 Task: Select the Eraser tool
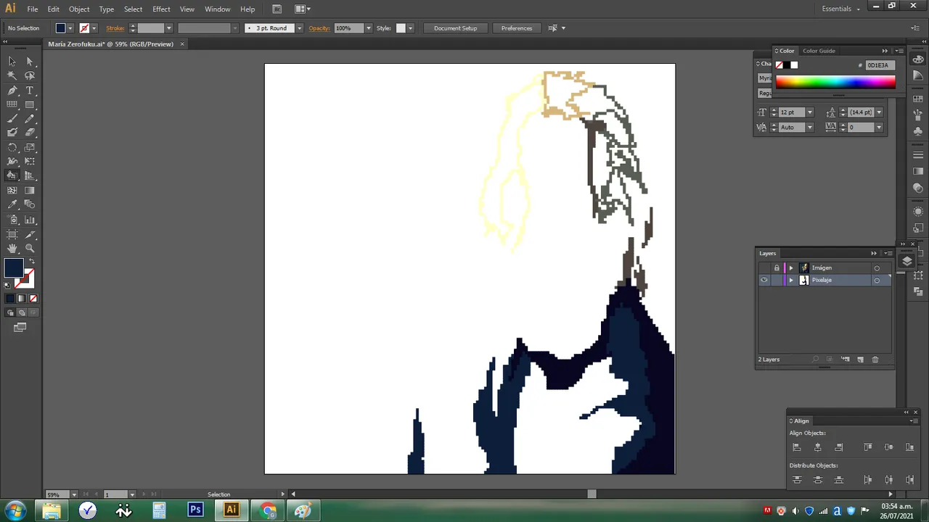[x=30, y=133]
